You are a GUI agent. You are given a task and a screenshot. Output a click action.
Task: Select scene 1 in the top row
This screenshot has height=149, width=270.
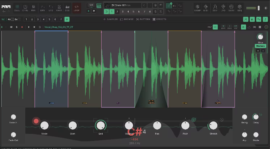[x=112, y=12]
